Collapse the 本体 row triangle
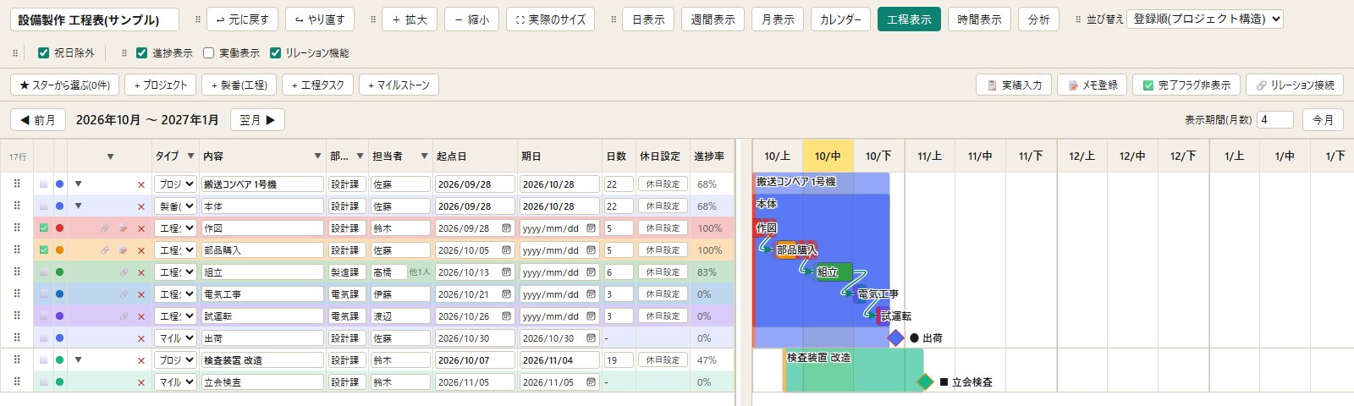This screenshot has height=406, width=1354. coord(78,206)
